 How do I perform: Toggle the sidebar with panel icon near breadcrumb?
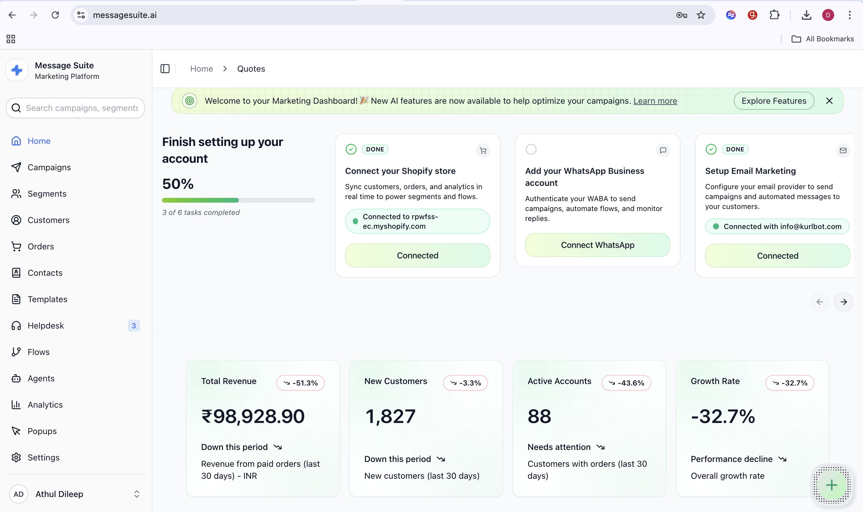coord(165,69)
